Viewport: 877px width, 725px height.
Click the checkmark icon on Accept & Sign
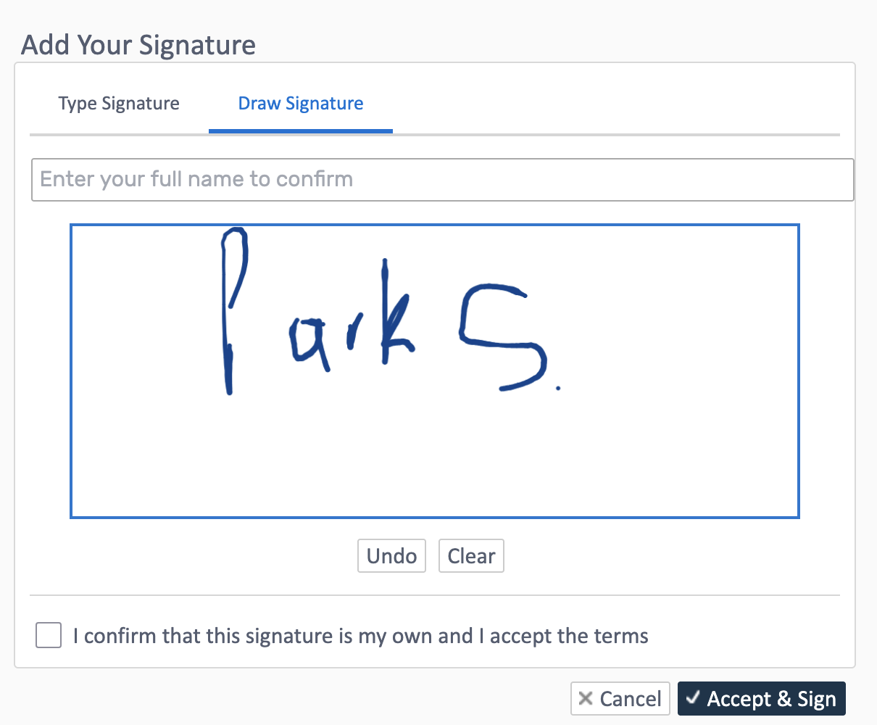click(x=694, y=698)
